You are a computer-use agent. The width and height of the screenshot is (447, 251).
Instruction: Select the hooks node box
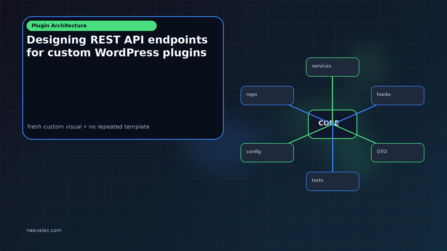(398, 95)
